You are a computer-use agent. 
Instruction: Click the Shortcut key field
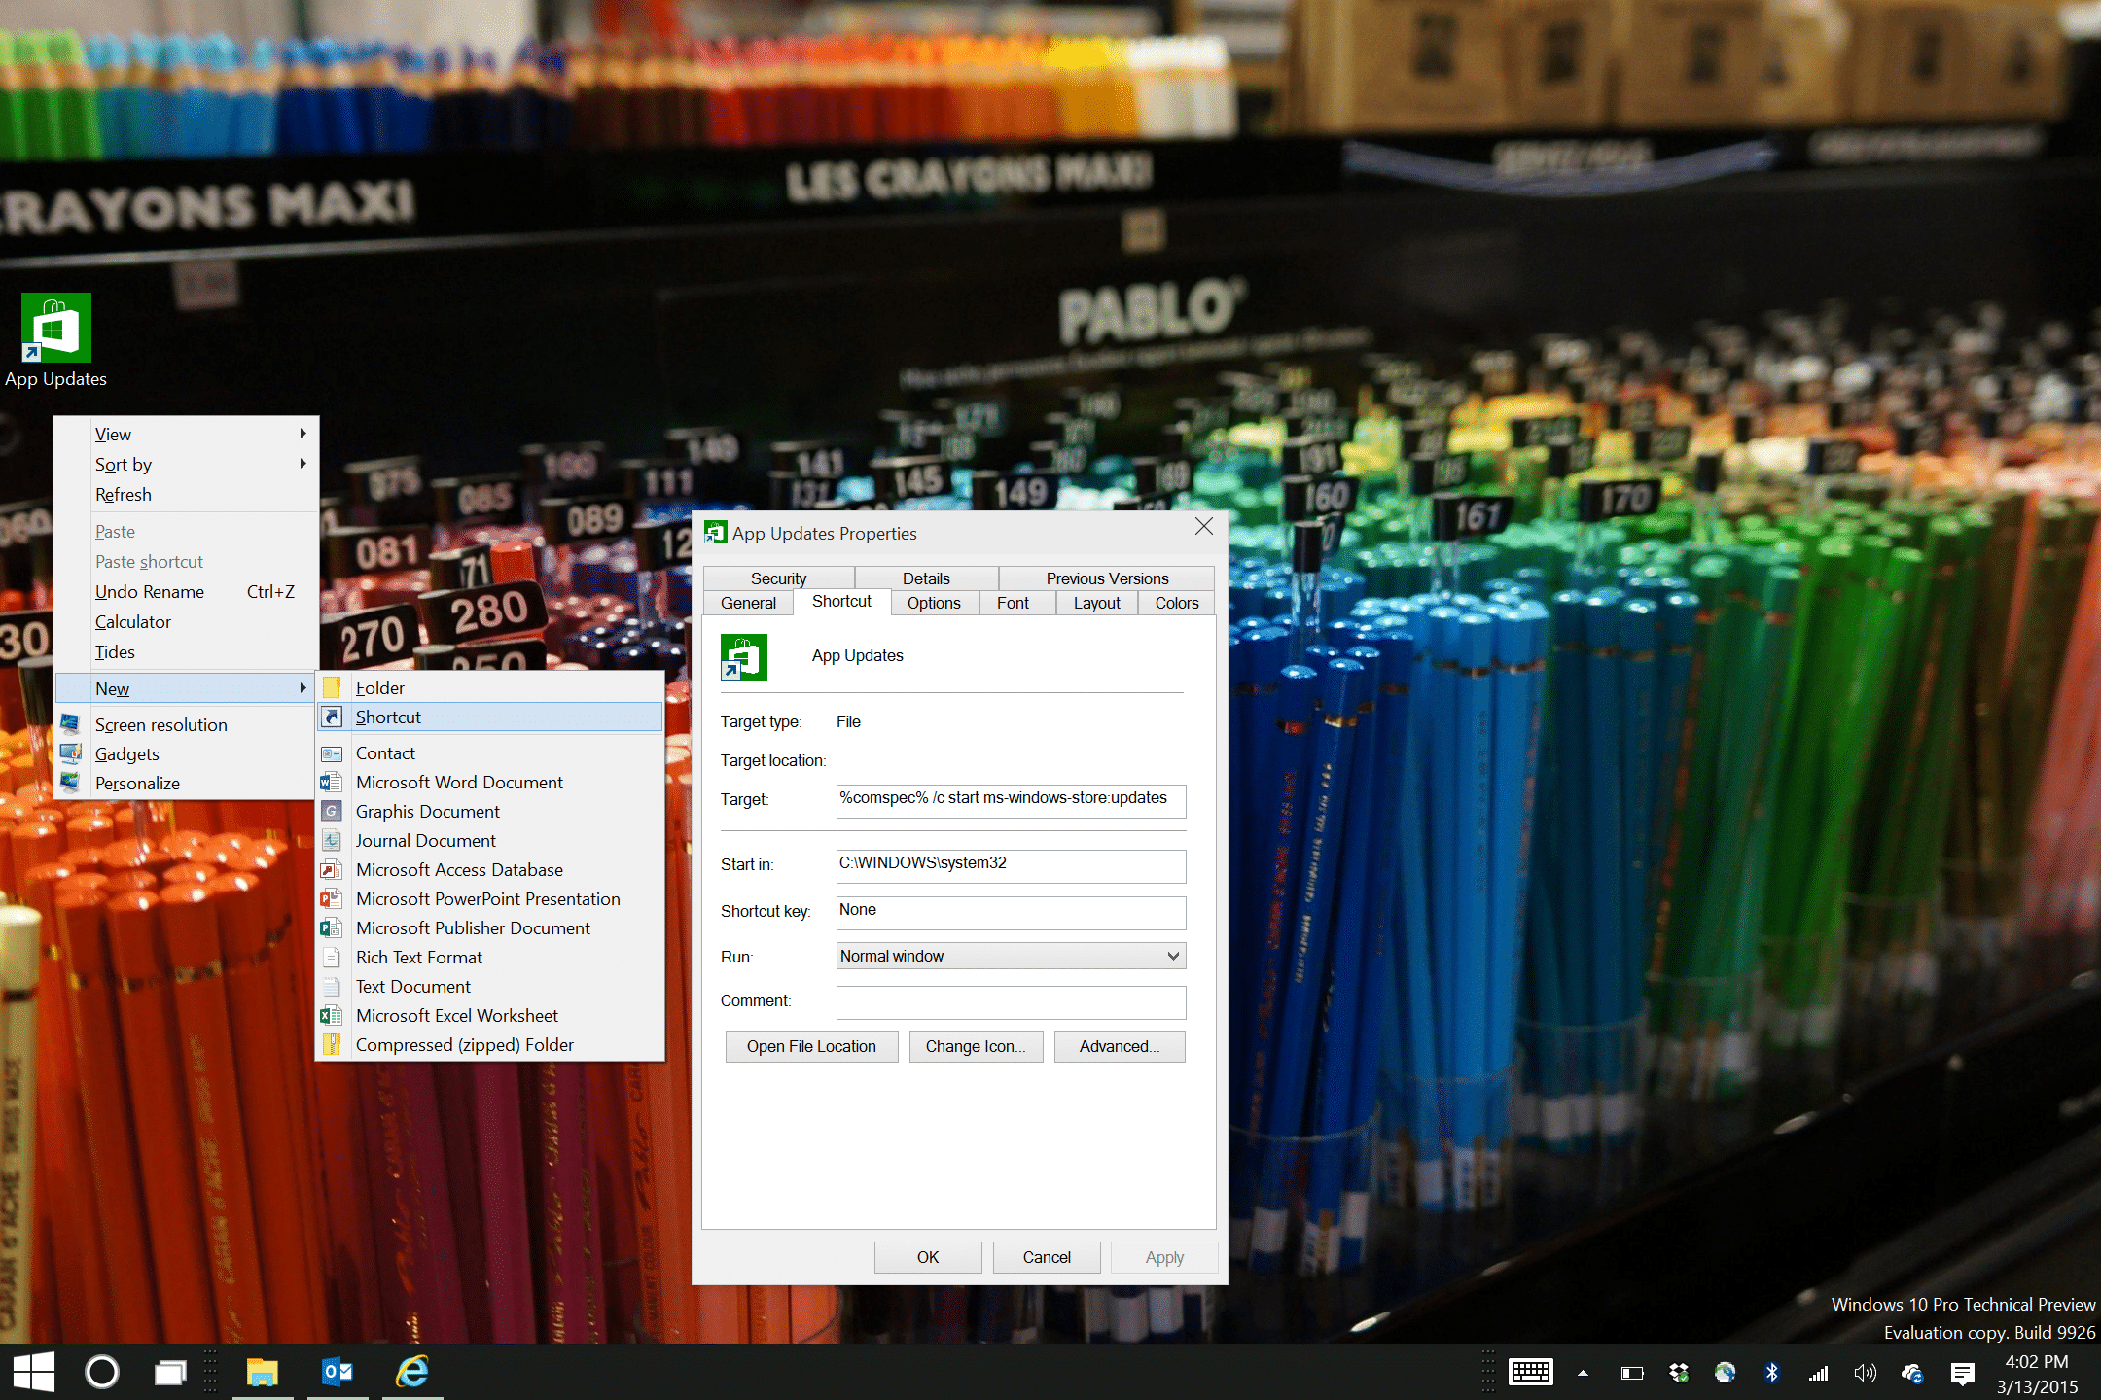(x=1011, y=912)
